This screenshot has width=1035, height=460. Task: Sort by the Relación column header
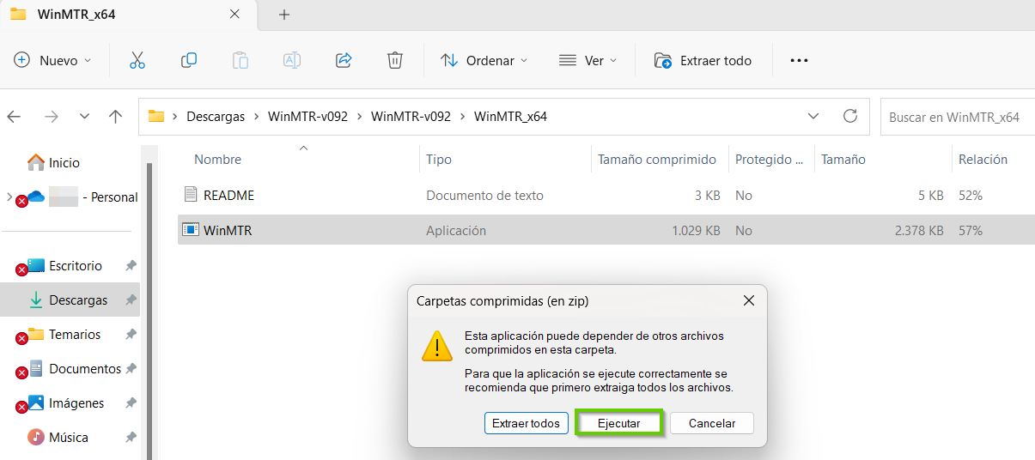[x=983, y=160]
